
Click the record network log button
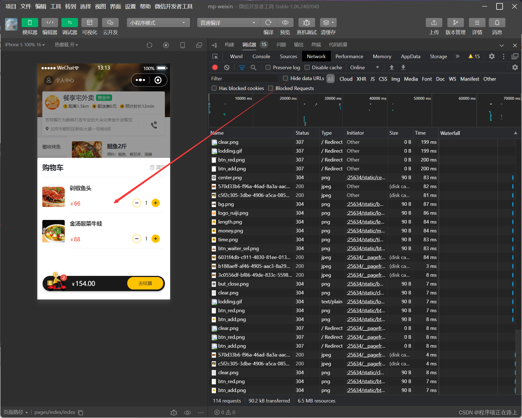click(215, 67)
